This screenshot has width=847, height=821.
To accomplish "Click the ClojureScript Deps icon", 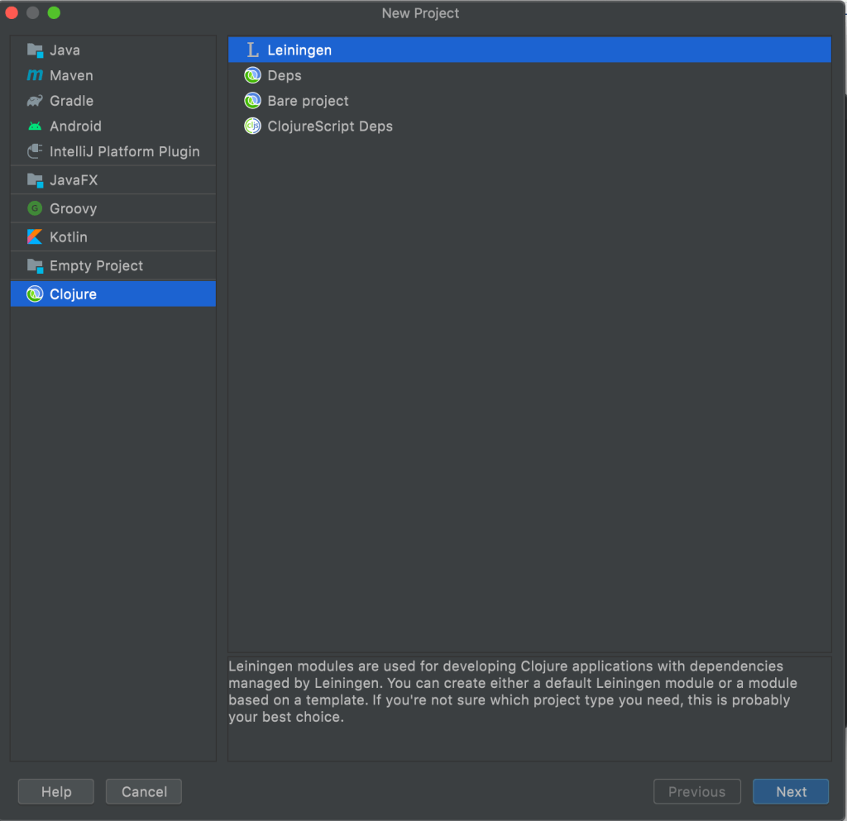I will click(252, 126).
